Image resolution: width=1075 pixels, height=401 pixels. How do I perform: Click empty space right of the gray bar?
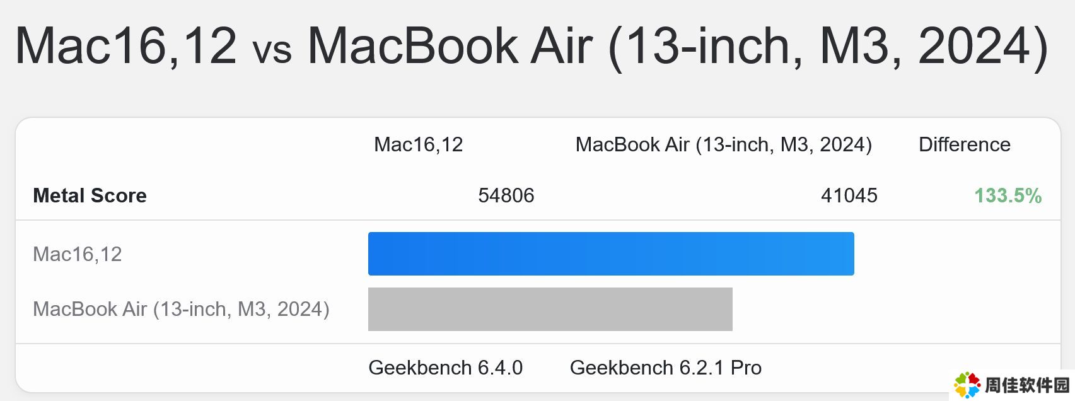[894, 309]
